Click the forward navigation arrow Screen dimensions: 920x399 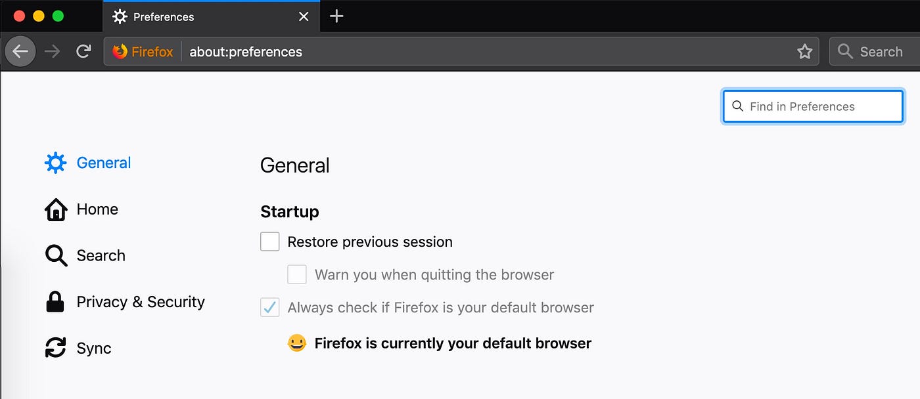(53, 51)
